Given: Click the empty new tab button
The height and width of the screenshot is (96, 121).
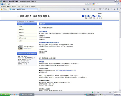Looking at the screenshot, I should coord(39,9).
